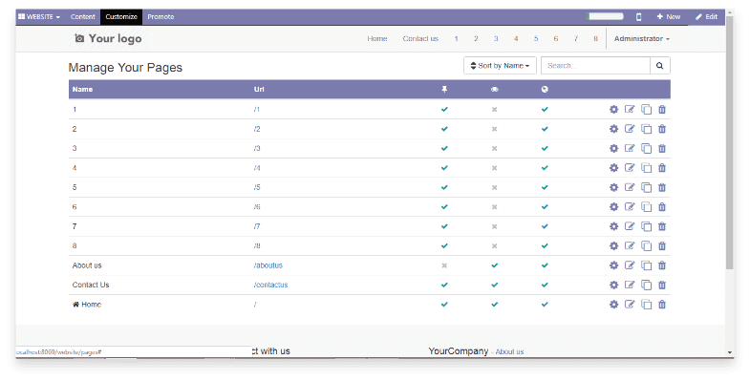Toggle visibility cross for page 2
Image resolution: width=750 pixels, height=381 pixels.
coord(495,129)
